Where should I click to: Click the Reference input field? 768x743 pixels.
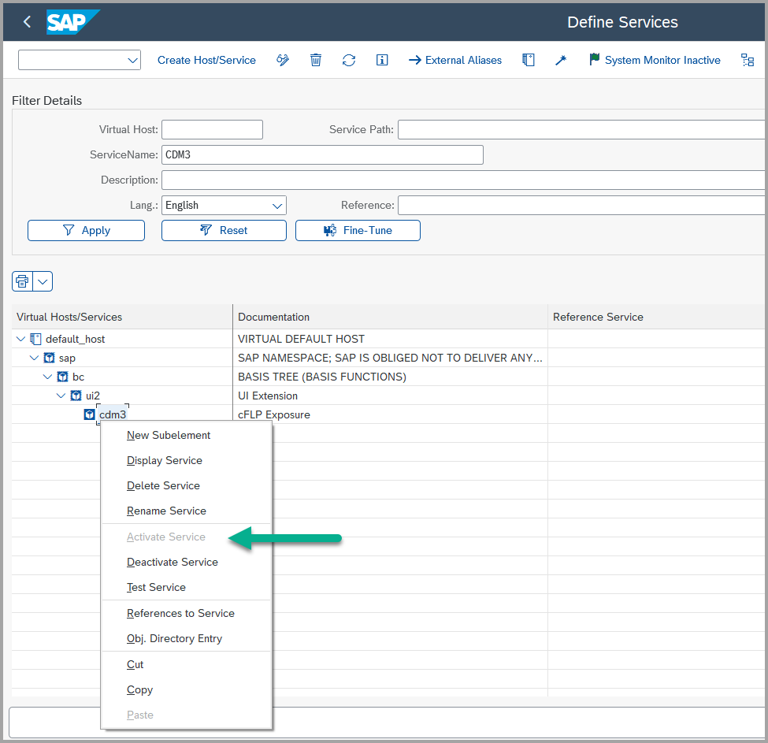pos(582,205)
